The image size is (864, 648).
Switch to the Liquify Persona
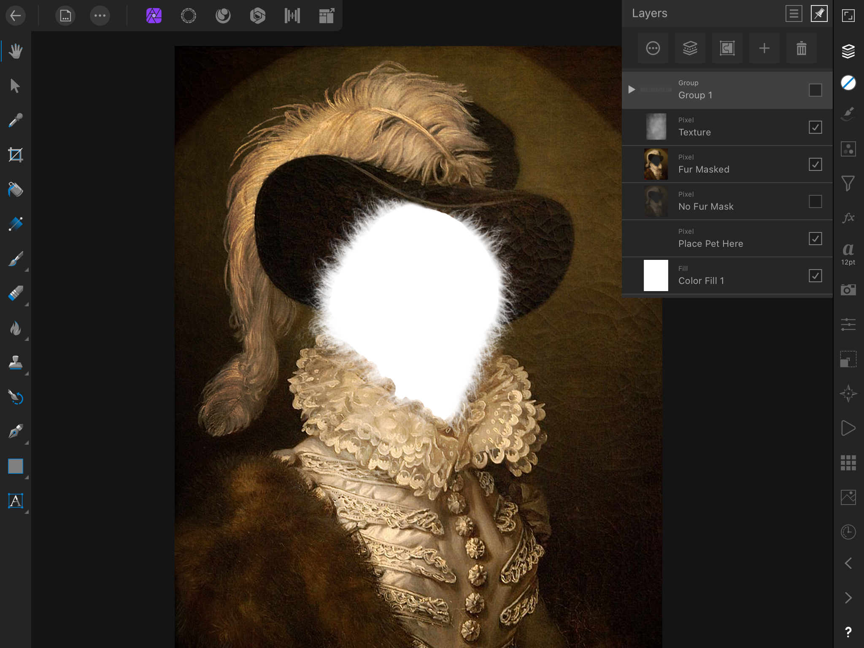pos(223,16)
